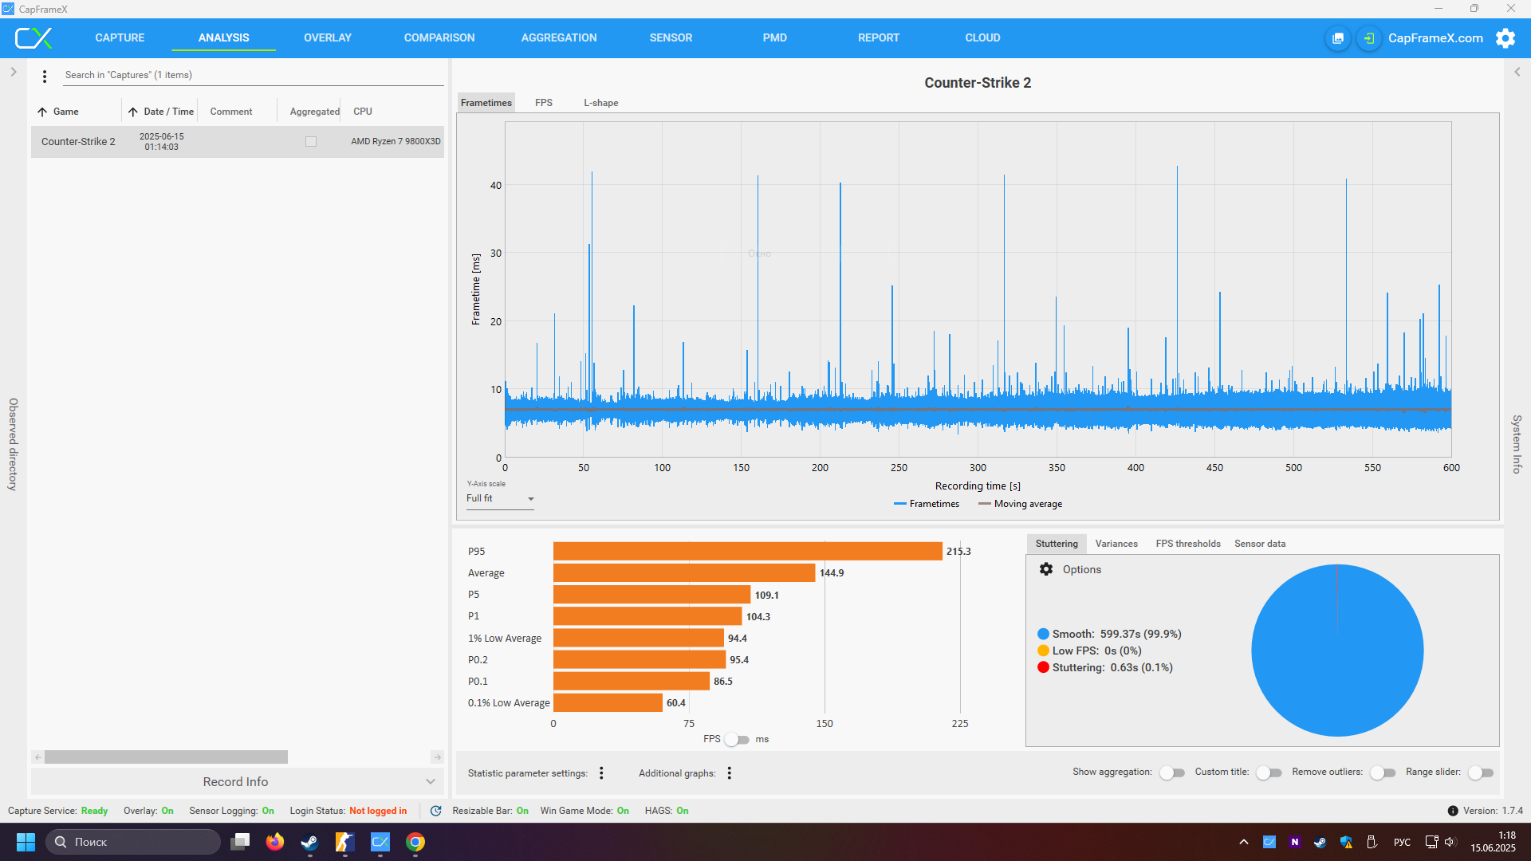The height and width of the screenshot is (861, 1531).
Task: Click the CapFrameX logo icon
Action: 33,37
